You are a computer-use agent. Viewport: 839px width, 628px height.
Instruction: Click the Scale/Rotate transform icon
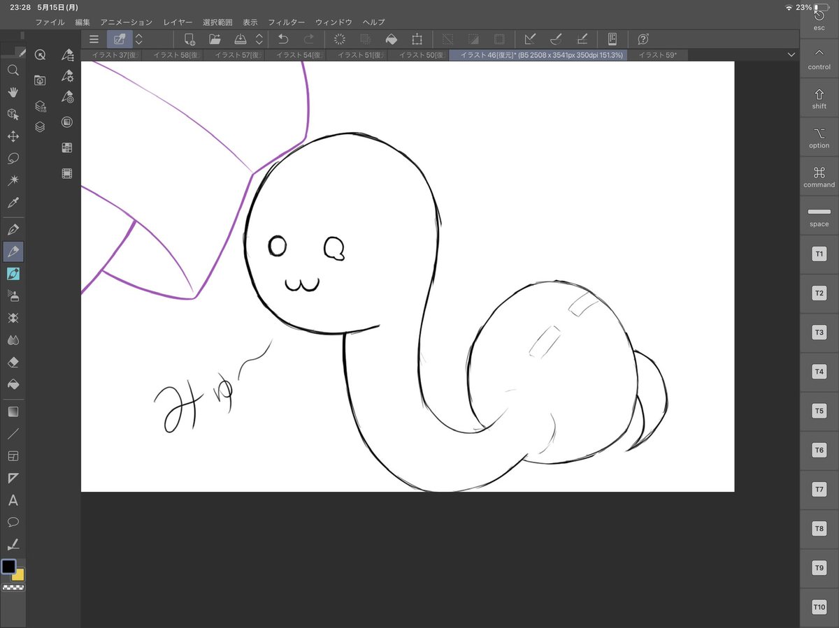(417, 39)
